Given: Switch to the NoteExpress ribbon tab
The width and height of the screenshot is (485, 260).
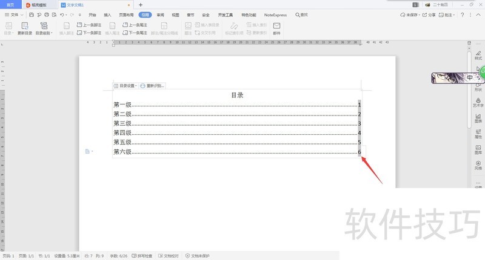Looking at the screenshot, I should (275, 15).
